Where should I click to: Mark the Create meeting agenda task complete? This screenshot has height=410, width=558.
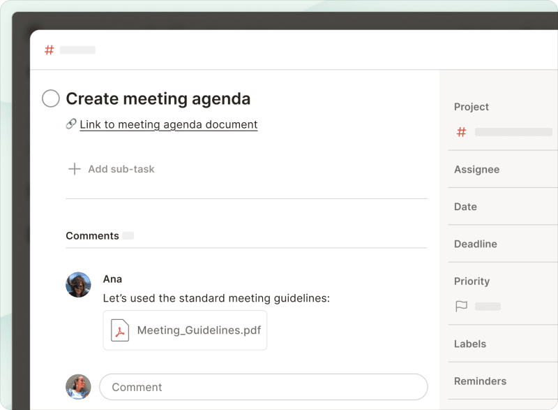(50, 98)
